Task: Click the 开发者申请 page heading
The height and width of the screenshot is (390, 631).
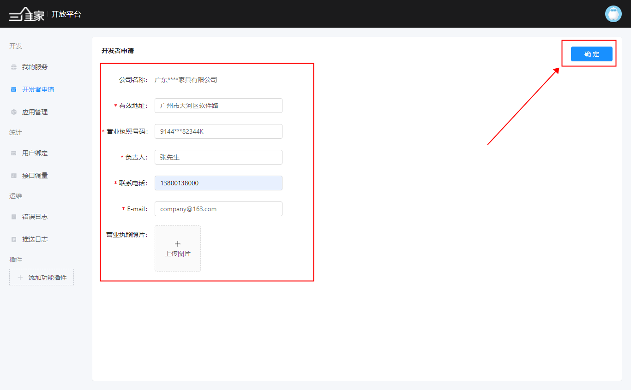Action: pyautogui.click(x=118, y=51)
